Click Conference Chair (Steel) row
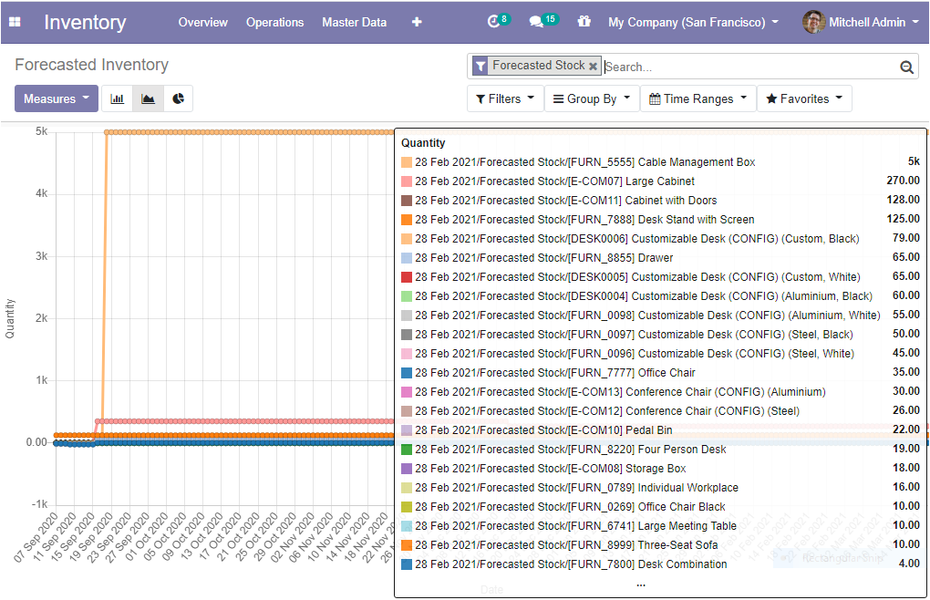930x600 pixels. tap(660, 411)
